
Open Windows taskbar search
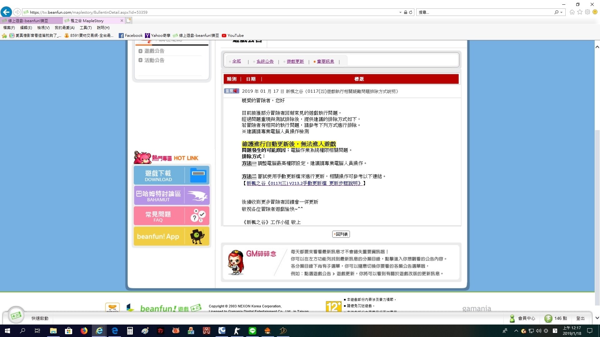click(22, 331)
